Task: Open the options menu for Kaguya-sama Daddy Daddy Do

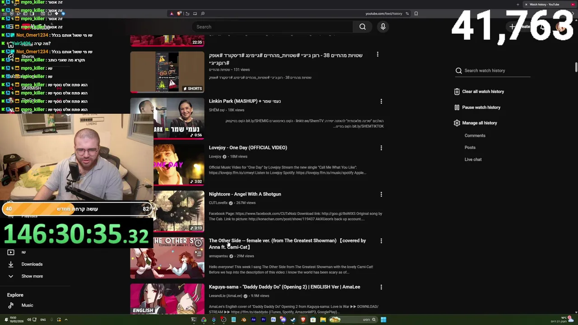Action: (381, 287)
